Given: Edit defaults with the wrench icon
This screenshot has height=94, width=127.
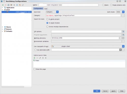Looking at the screenshot, I should click(x=11, y=5).
